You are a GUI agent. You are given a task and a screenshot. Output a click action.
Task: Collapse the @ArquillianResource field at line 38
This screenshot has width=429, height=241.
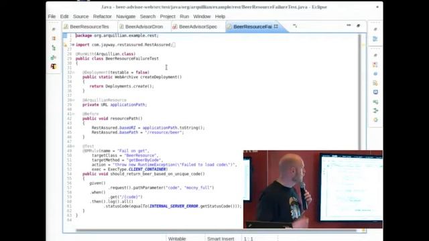[x=73, y=100]
